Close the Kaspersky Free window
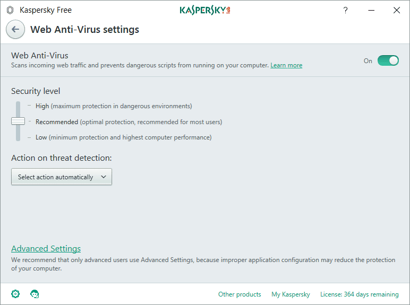Screen dimensions: 410x305 (x=397, y=10)
